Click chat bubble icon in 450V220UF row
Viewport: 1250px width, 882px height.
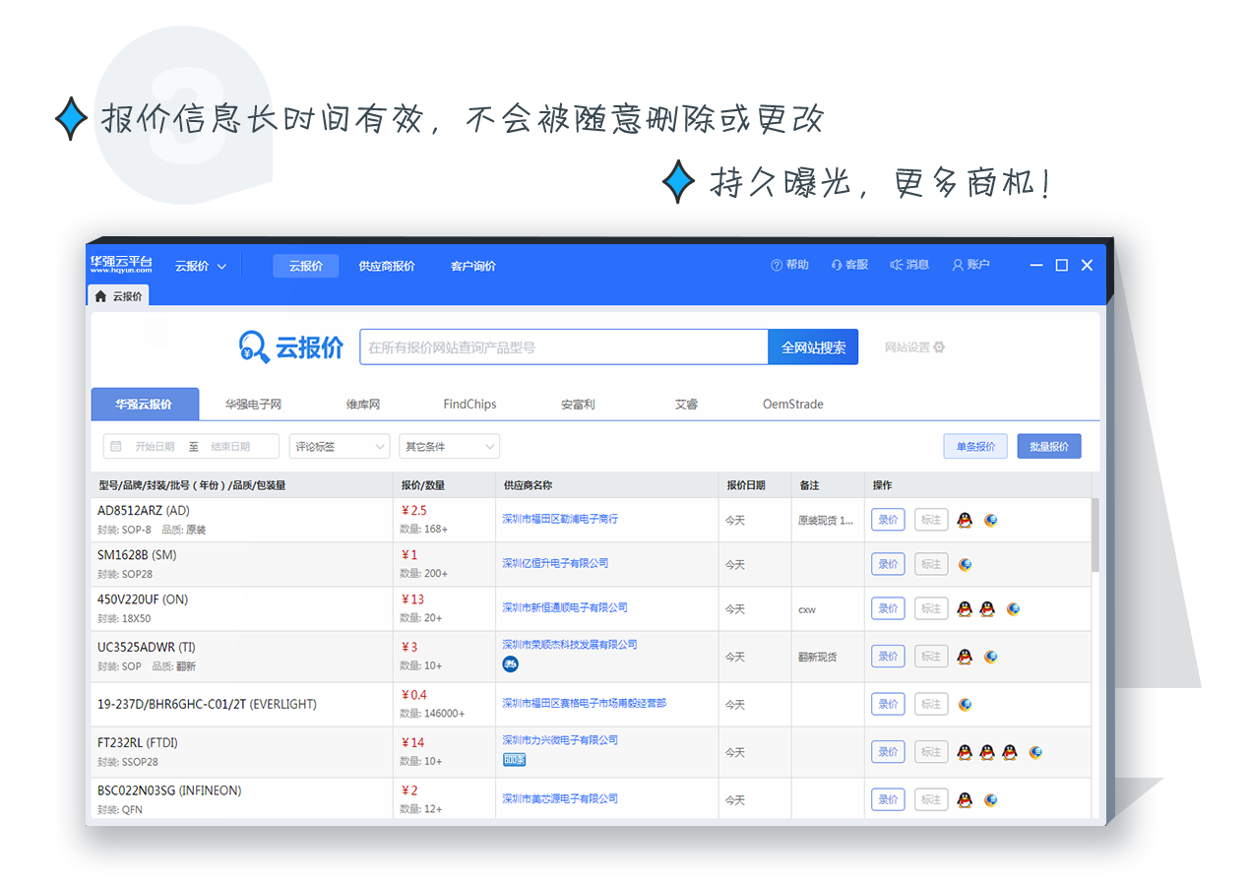tap(1014, 609)
